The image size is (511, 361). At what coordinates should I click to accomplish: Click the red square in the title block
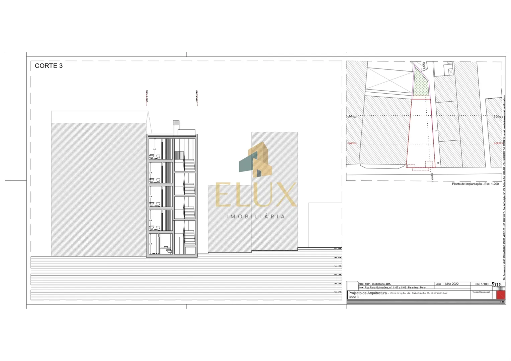[500, 295]
